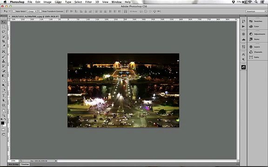Open the collapsed Character panel icon
The image size is (268, 167).
coord(243,54)
